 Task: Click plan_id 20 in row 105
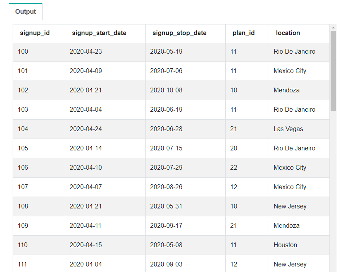click(x=247, y=148)
